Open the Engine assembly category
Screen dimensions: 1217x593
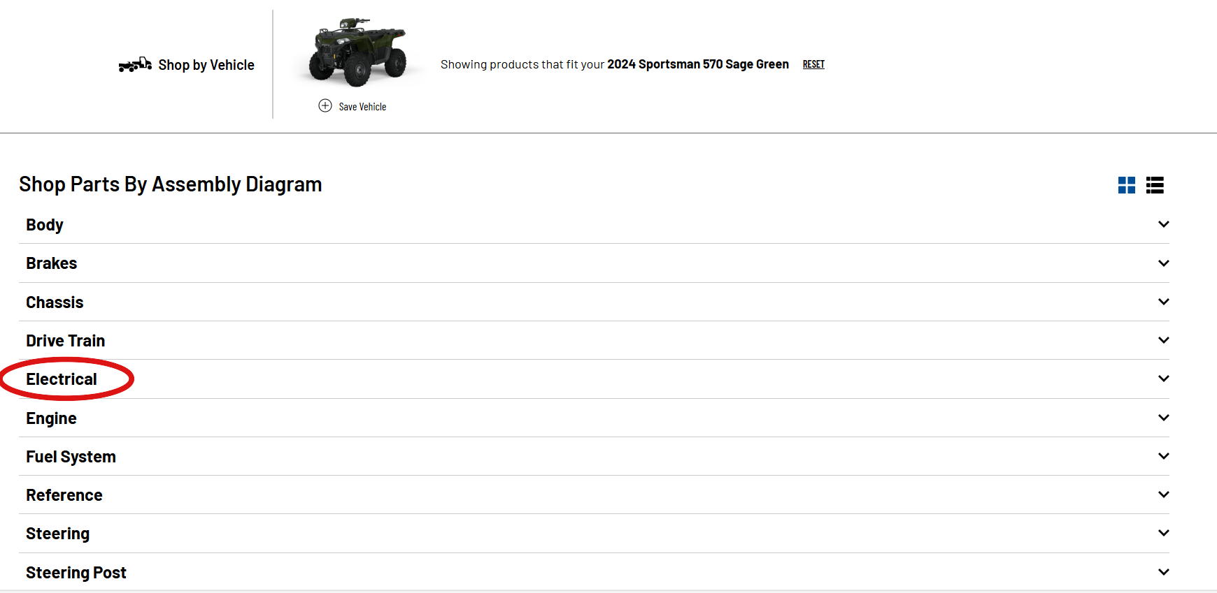594,418
